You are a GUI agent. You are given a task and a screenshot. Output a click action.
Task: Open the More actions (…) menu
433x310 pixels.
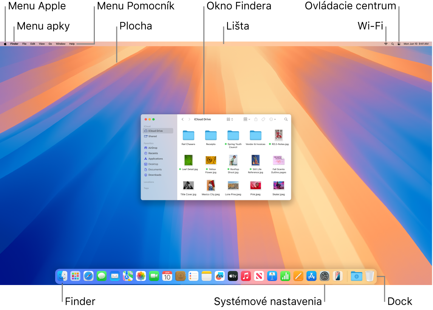tap(272, 119)
